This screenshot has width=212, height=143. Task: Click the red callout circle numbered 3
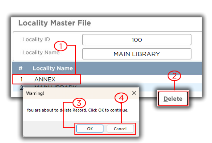coord(79,103)
